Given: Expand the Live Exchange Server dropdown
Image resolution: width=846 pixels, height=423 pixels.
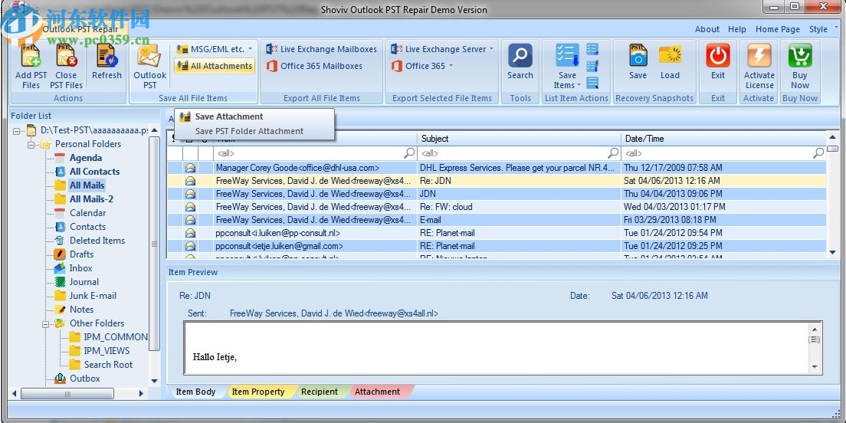Looking at the screenshot, I should click(443, 49).
